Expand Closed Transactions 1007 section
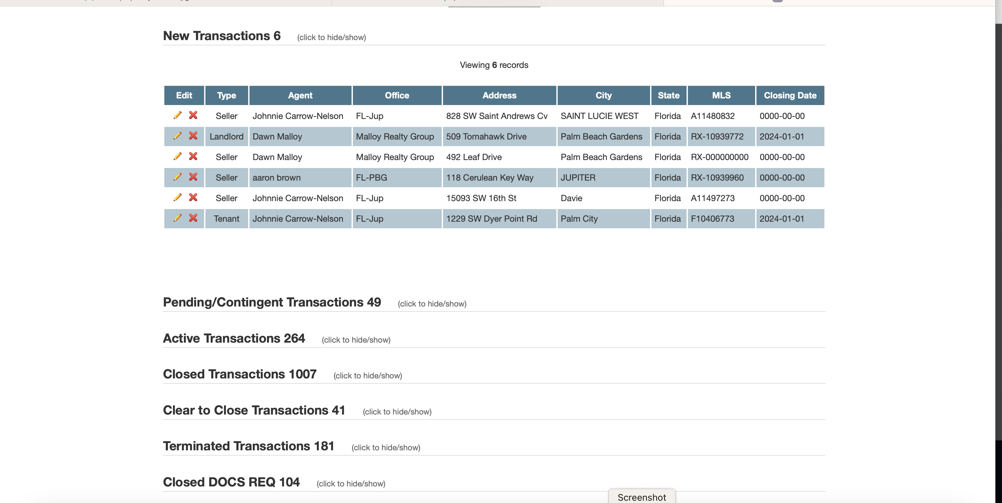The image size is (1002, 503). pos(240,374)
